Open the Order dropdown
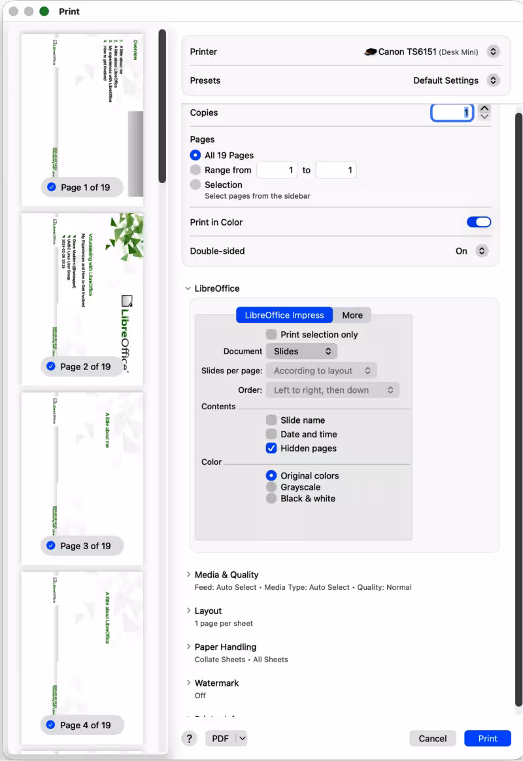 [x=333, y=390]
